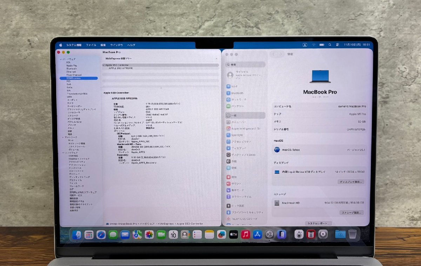Open Apple menu in menu bar
Screen dimensions: 421x266
click(61, 45)
